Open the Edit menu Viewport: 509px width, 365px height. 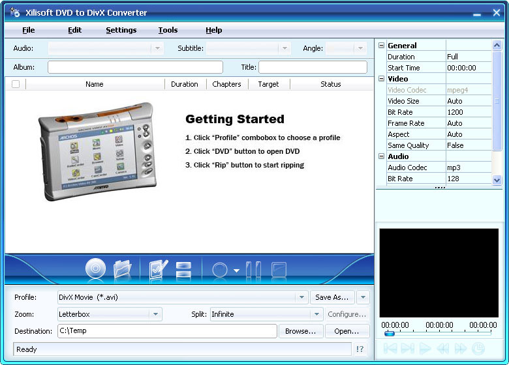74,30
